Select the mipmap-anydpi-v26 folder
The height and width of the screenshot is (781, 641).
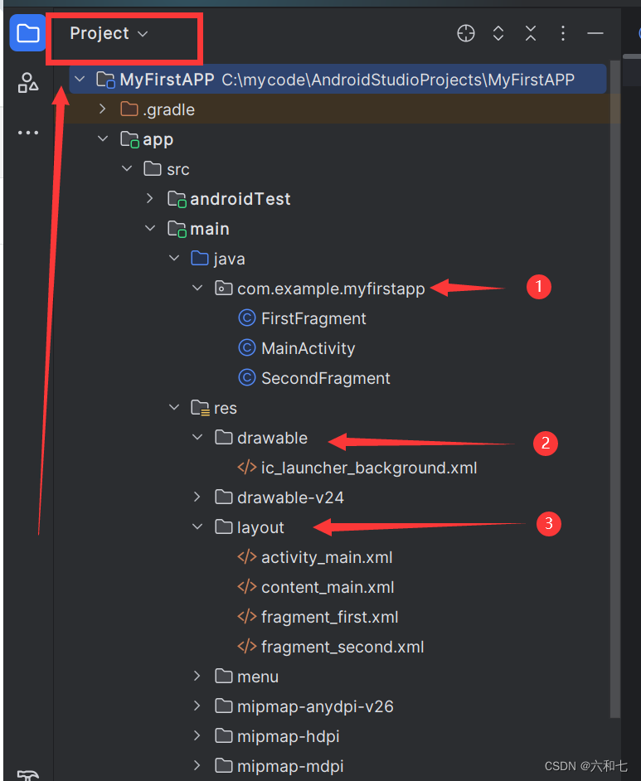point(304,706)
